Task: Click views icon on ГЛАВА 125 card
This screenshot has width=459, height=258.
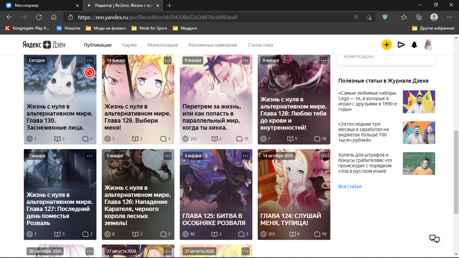Action: [186, 234]
